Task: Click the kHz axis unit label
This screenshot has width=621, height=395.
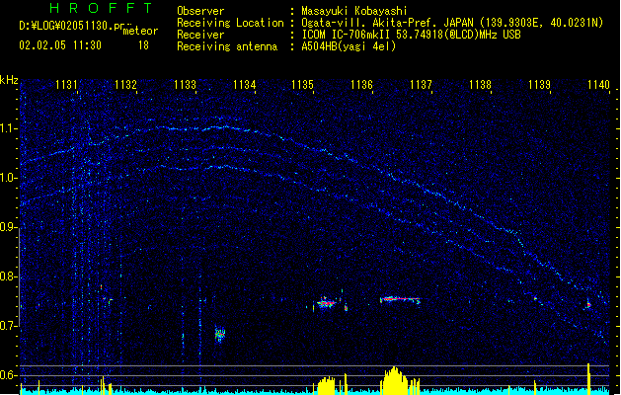Action: (x=9, y=80)
